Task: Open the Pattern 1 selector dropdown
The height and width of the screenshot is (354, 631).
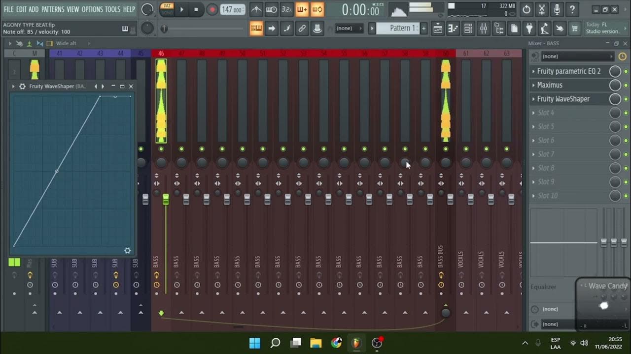Action: [397, 28]
